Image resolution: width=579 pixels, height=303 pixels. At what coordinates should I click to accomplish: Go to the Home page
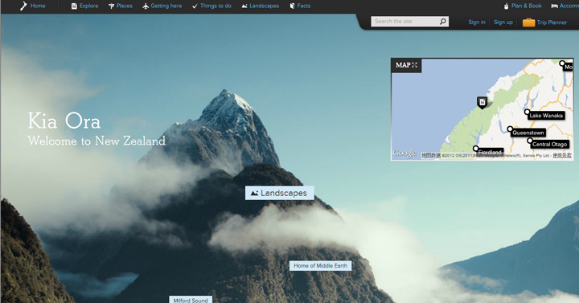32,6
